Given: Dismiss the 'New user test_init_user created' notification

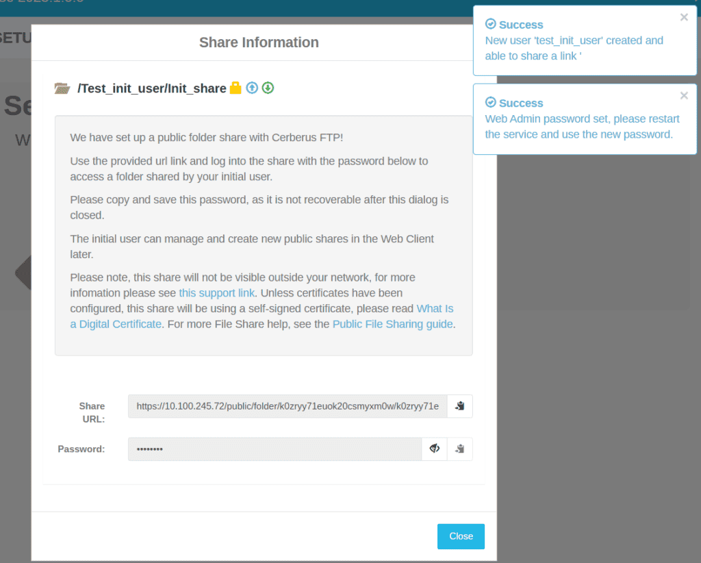Looking at the screenshot, I should [683, 17].
